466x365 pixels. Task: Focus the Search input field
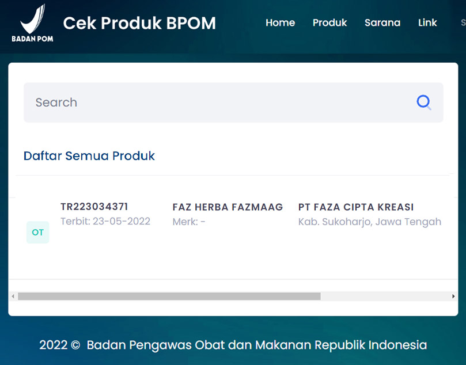tap(219, 102)
